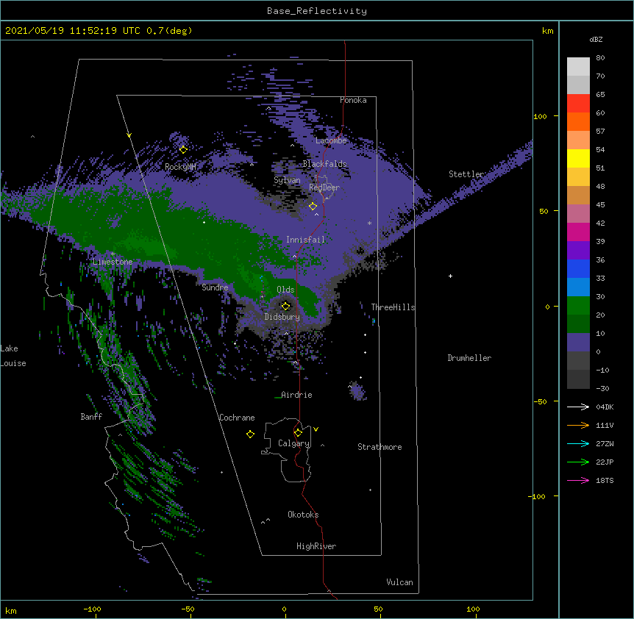Click the yellow diamond marker near Didsbury
The width and height of the screenshot is (634, 619).
[x=285, y=306]
